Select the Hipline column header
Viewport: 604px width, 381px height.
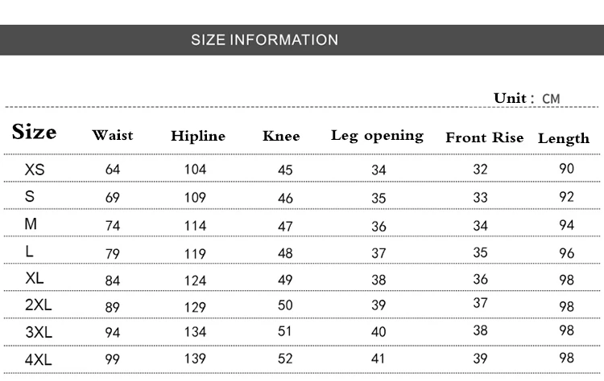click(198, 136)
